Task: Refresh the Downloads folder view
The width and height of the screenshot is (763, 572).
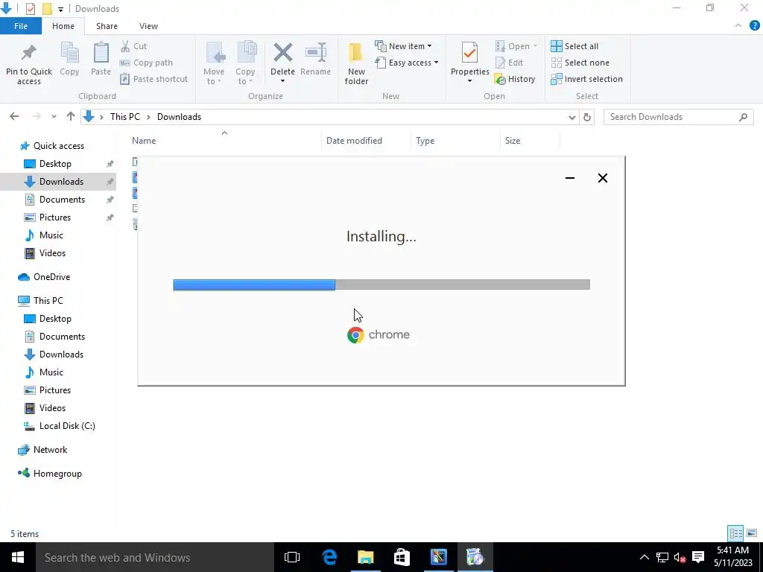Action: point(587,117)
